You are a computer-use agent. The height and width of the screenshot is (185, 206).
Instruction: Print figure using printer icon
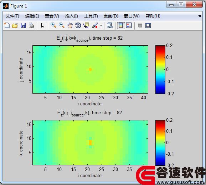click(31, 25)
